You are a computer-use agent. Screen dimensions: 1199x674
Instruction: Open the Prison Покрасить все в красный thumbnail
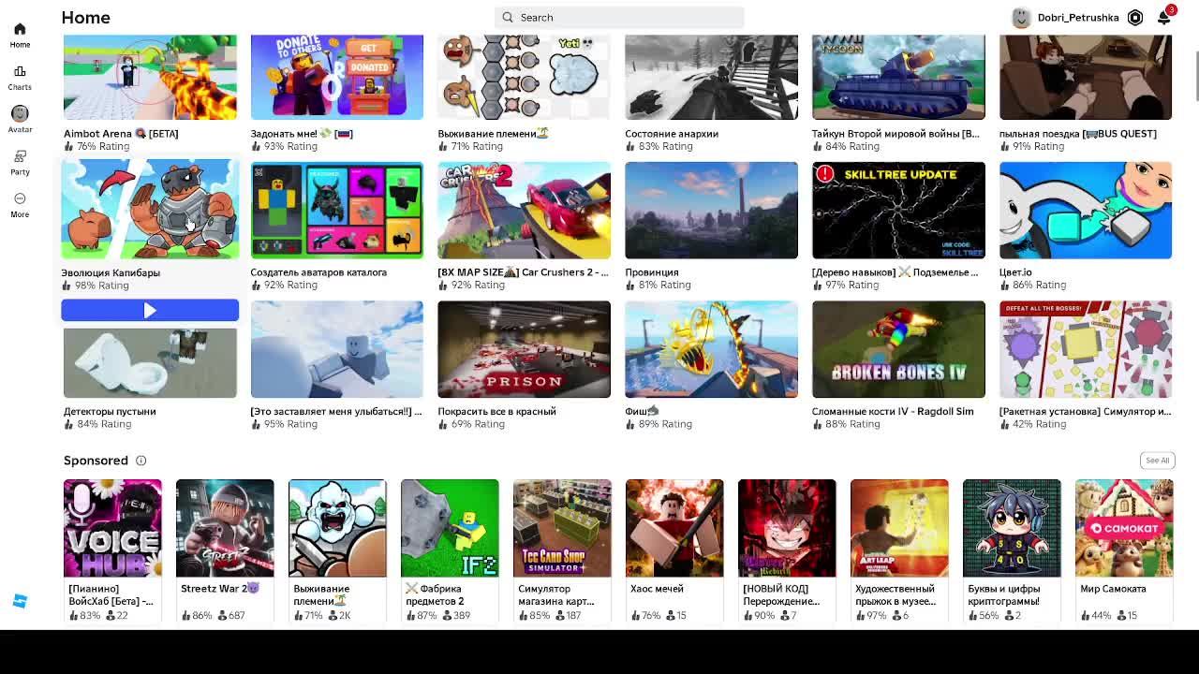[x=524, y=349]
